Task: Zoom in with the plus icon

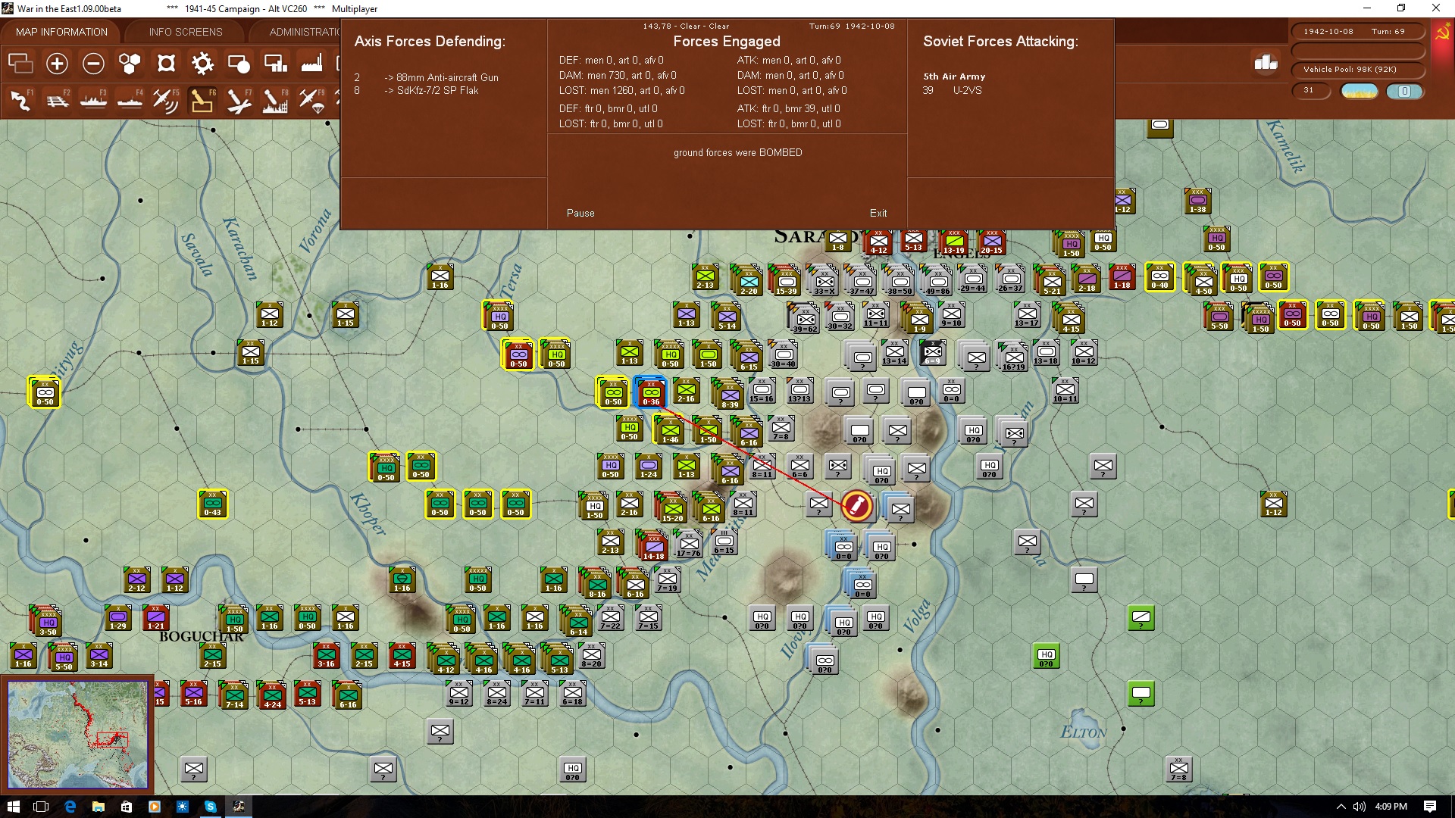Action: point(57,64)
